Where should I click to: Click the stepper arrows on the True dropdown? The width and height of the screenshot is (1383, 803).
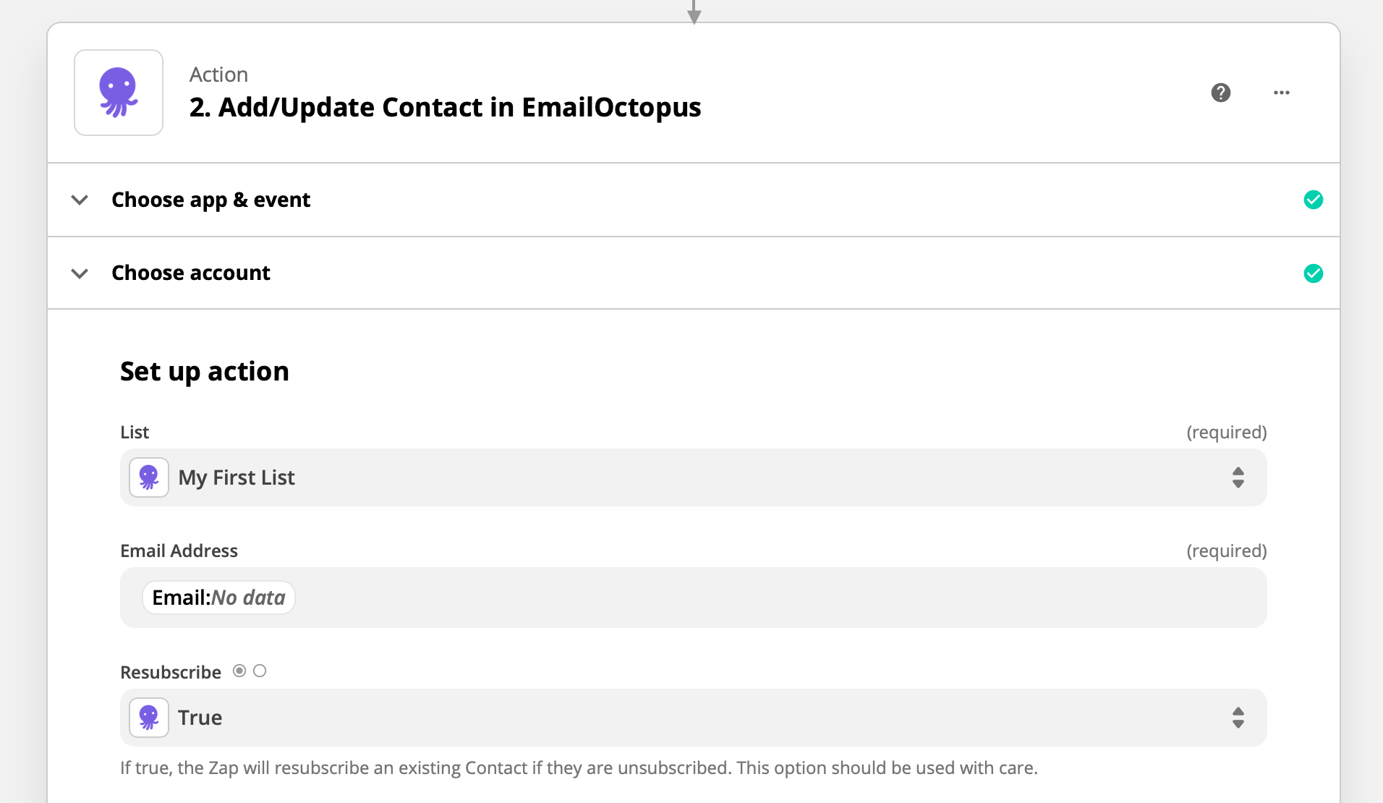(1238, 717)
